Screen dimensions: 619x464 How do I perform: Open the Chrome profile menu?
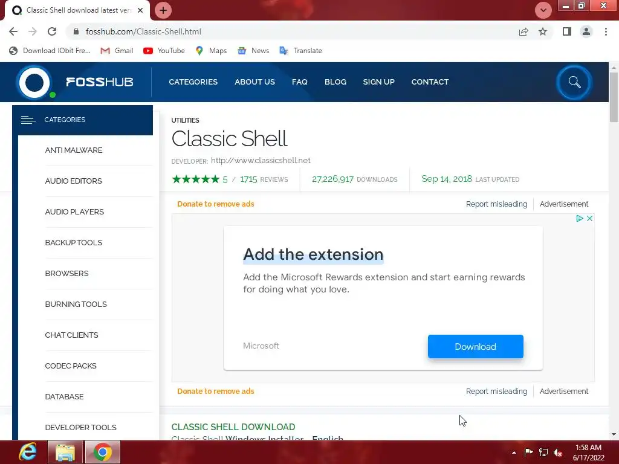[586, 31]
